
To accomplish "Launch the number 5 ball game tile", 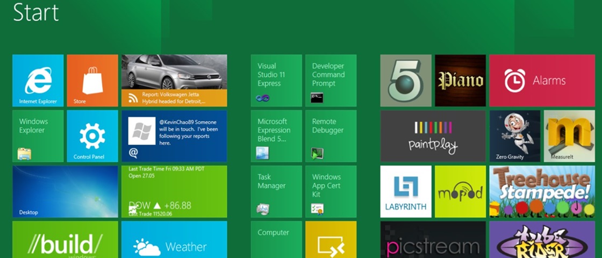I will (406, 81).
